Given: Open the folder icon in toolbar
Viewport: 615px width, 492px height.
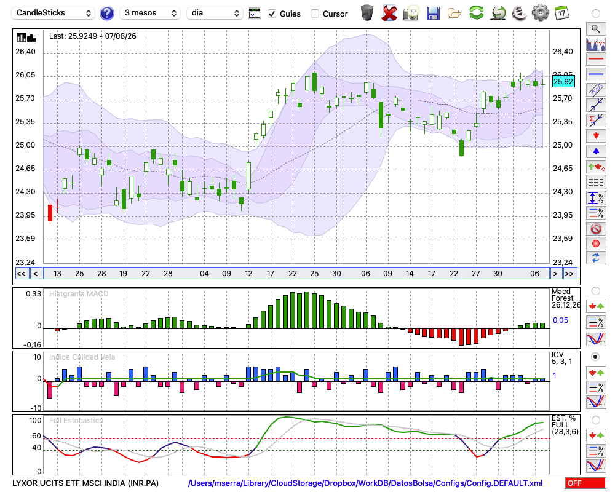Looking at the screenshot, I should (454, 14).
